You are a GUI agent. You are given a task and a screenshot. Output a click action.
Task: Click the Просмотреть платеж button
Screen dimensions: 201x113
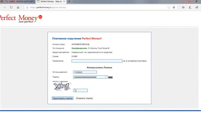pos(63,98)
